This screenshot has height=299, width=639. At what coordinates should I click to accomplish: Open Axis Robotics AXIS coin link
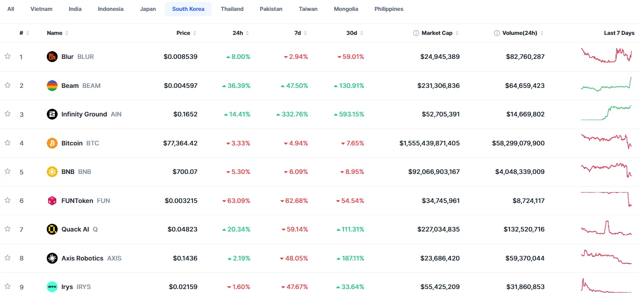(x=84, y=258)
